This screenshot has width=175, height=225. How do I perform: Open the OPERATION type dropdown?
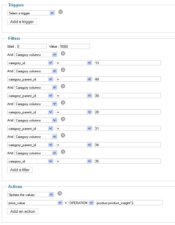pos(81,203)
